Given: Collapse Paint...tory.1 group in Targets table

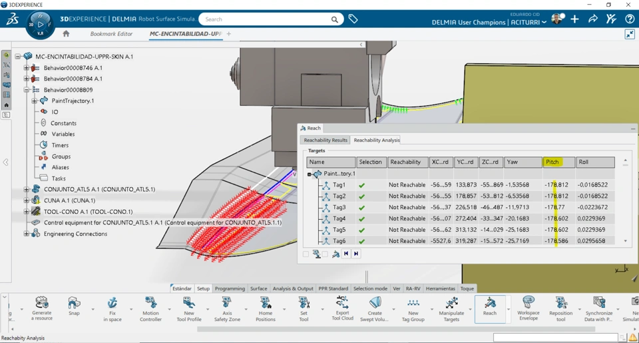Looking at the screenshot, I should coord(310,174).
